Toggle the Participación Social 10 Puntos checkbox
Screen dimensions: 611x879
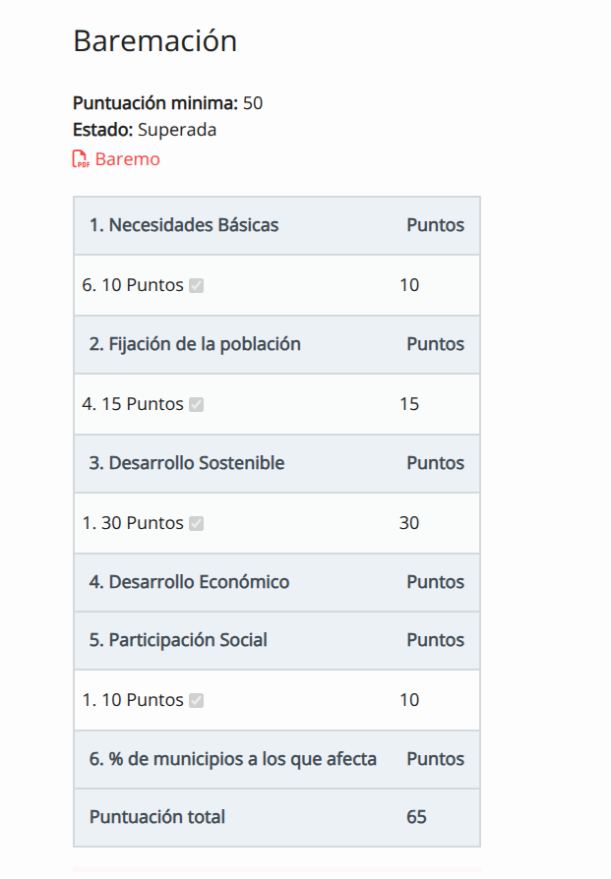[197, 701]
